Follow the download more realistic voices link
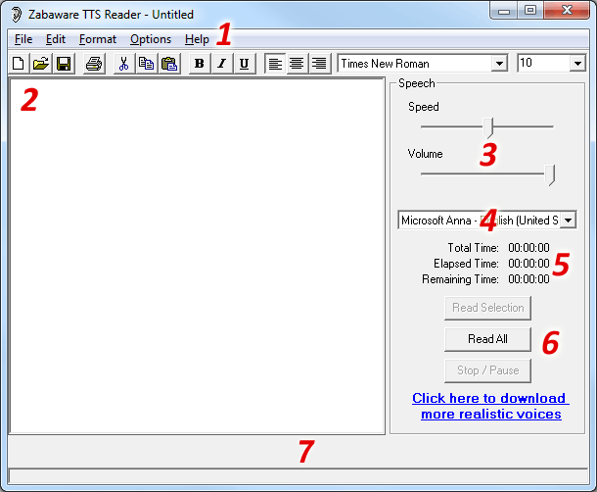The height and width of the screenshot is (492, 597). [x=490, y=406]
